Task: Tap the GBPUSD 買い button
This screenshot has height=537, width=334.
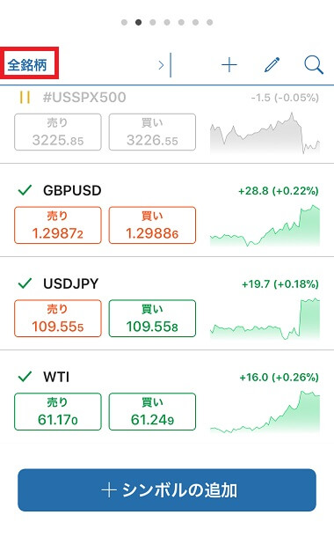Action: coord(152,225)
